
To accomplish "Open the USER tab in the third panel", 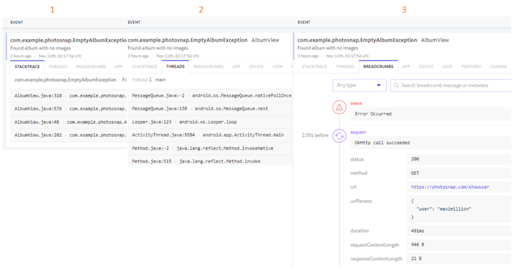I will click(x=447, y=66).
